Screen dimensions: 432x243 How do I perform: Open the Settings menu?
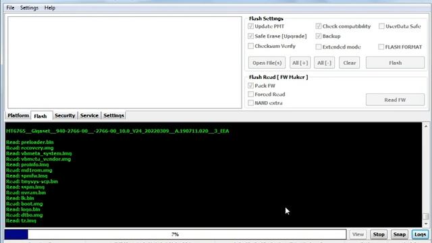(x=29, y=7)
